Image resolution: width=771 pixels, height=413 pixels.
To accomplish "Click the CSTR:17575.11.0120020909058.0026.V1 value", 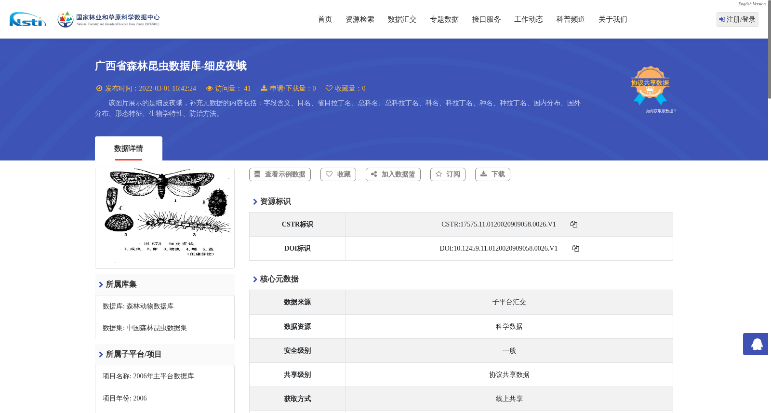I will tap(499, 225).
